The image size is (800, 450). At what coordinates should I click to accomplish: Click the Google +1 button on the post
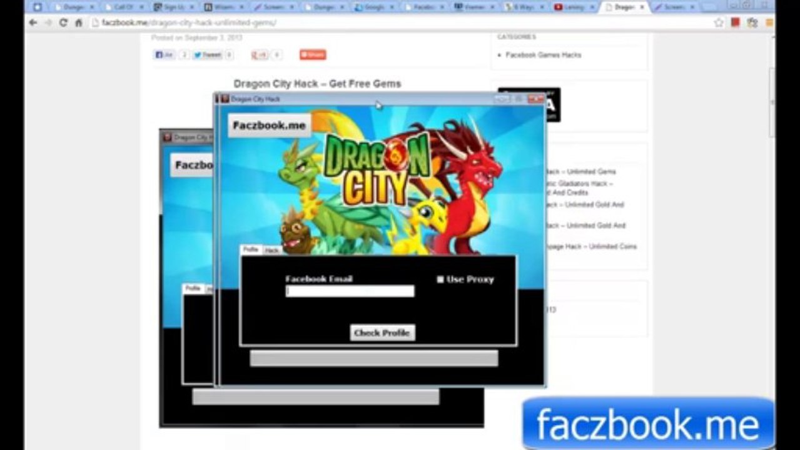[260, 55]
